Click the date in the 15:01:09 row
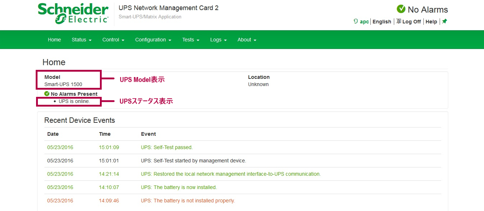Viewport: 484px width, 211px height. coord(60,147)
